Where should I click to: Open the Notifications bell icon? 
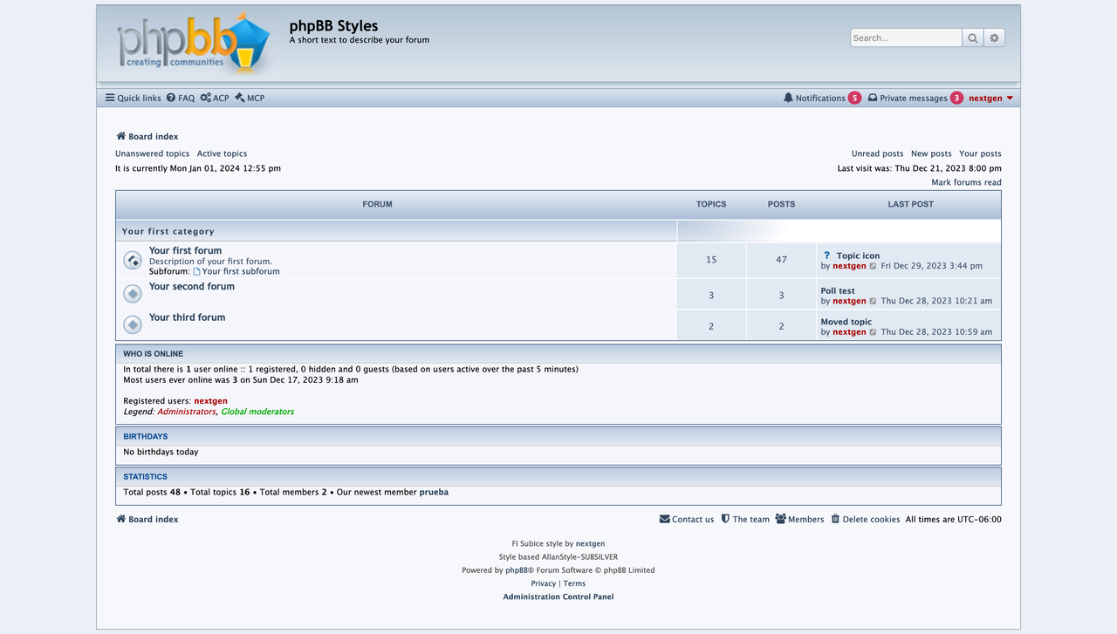click(790, 98)
